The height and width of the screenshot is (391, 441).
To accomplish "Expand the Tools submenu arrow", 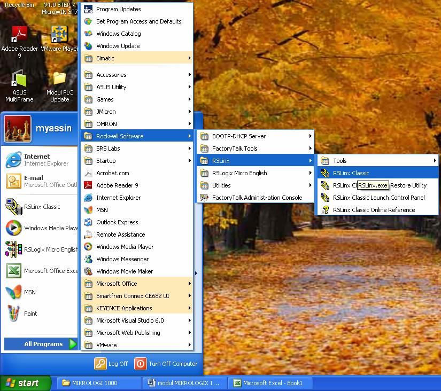I will click(435, 161).
